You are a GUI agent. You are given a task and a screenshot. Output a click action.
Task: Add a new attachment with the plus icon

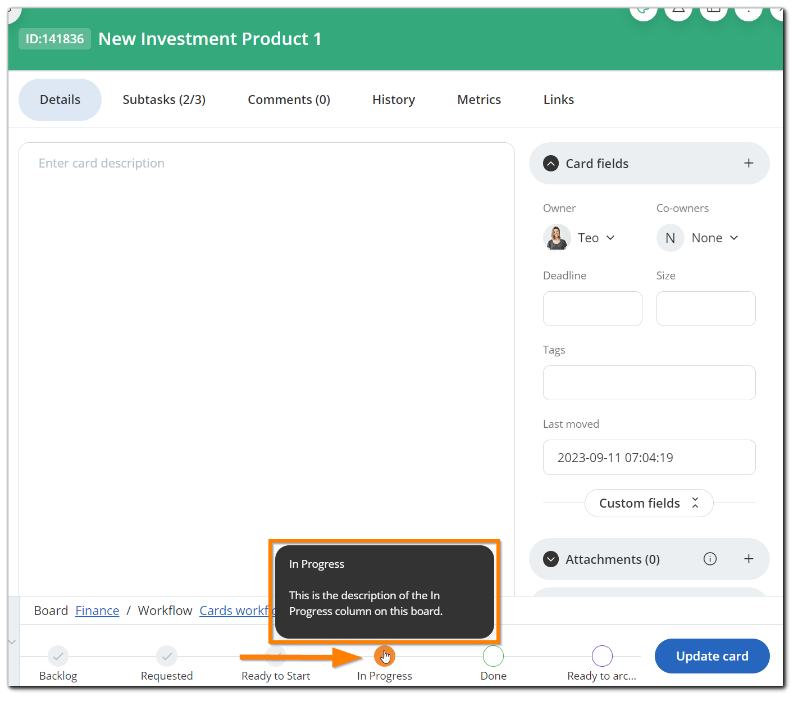click(x=749, y=559)
